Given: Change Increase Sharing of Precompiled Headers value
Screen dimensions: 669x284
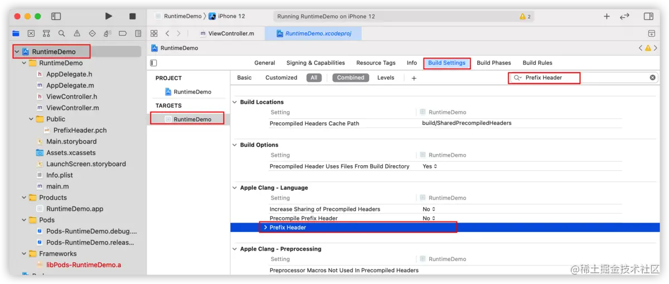Looking at the screenshot, I should click(429, 209).
